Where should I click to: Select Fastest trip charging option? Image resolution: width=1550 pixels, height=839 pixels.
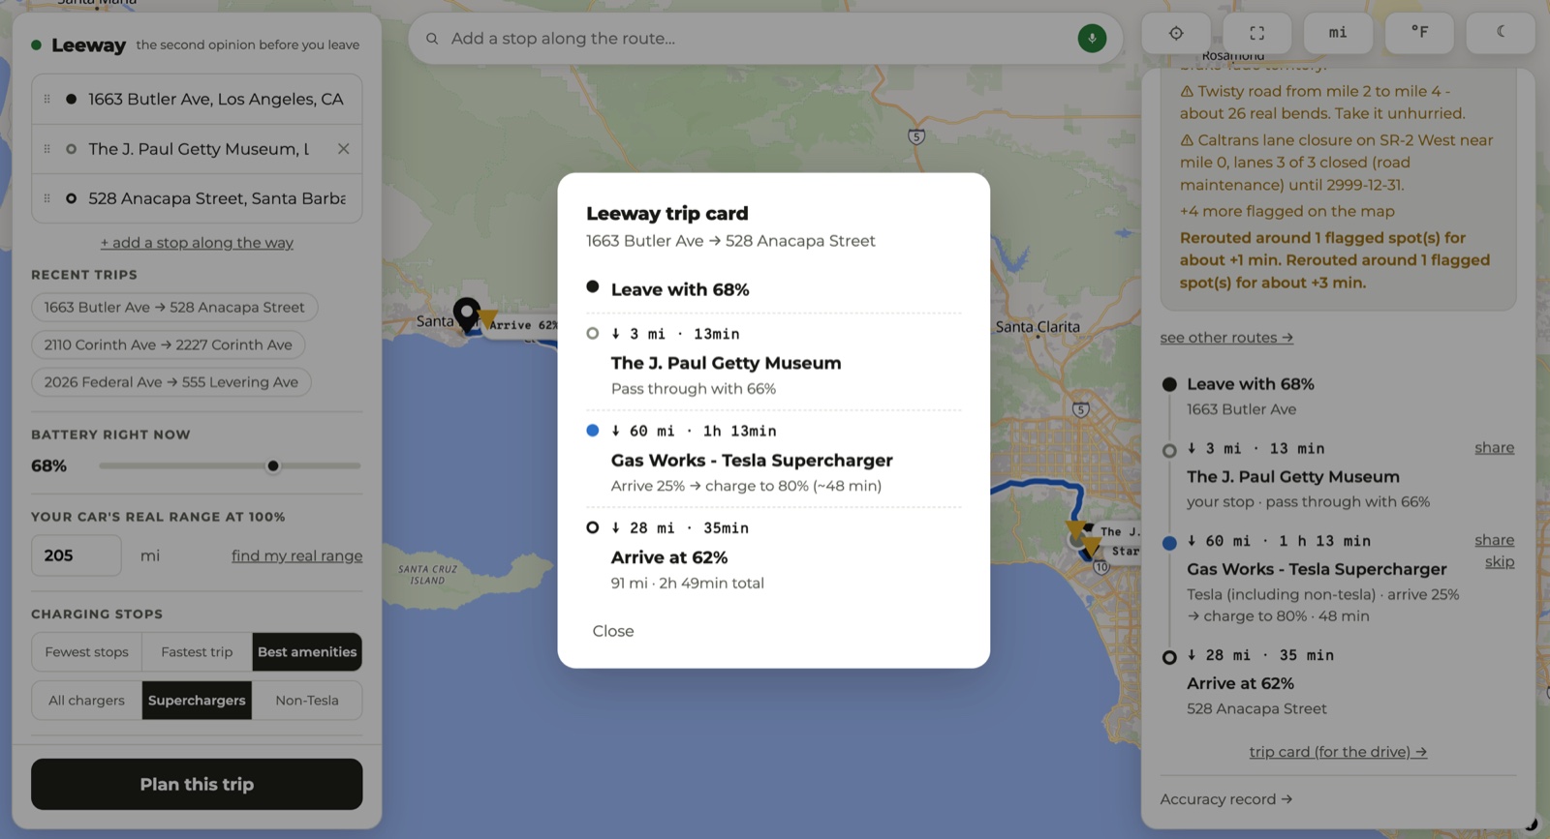pyautogui.click(x=197, y=652)
